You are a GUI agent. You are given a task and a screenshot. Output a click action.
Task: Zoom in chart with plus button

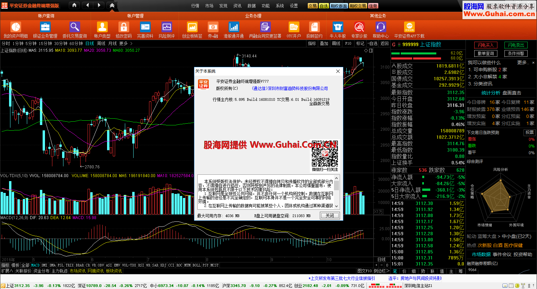(x=377, y=265)
